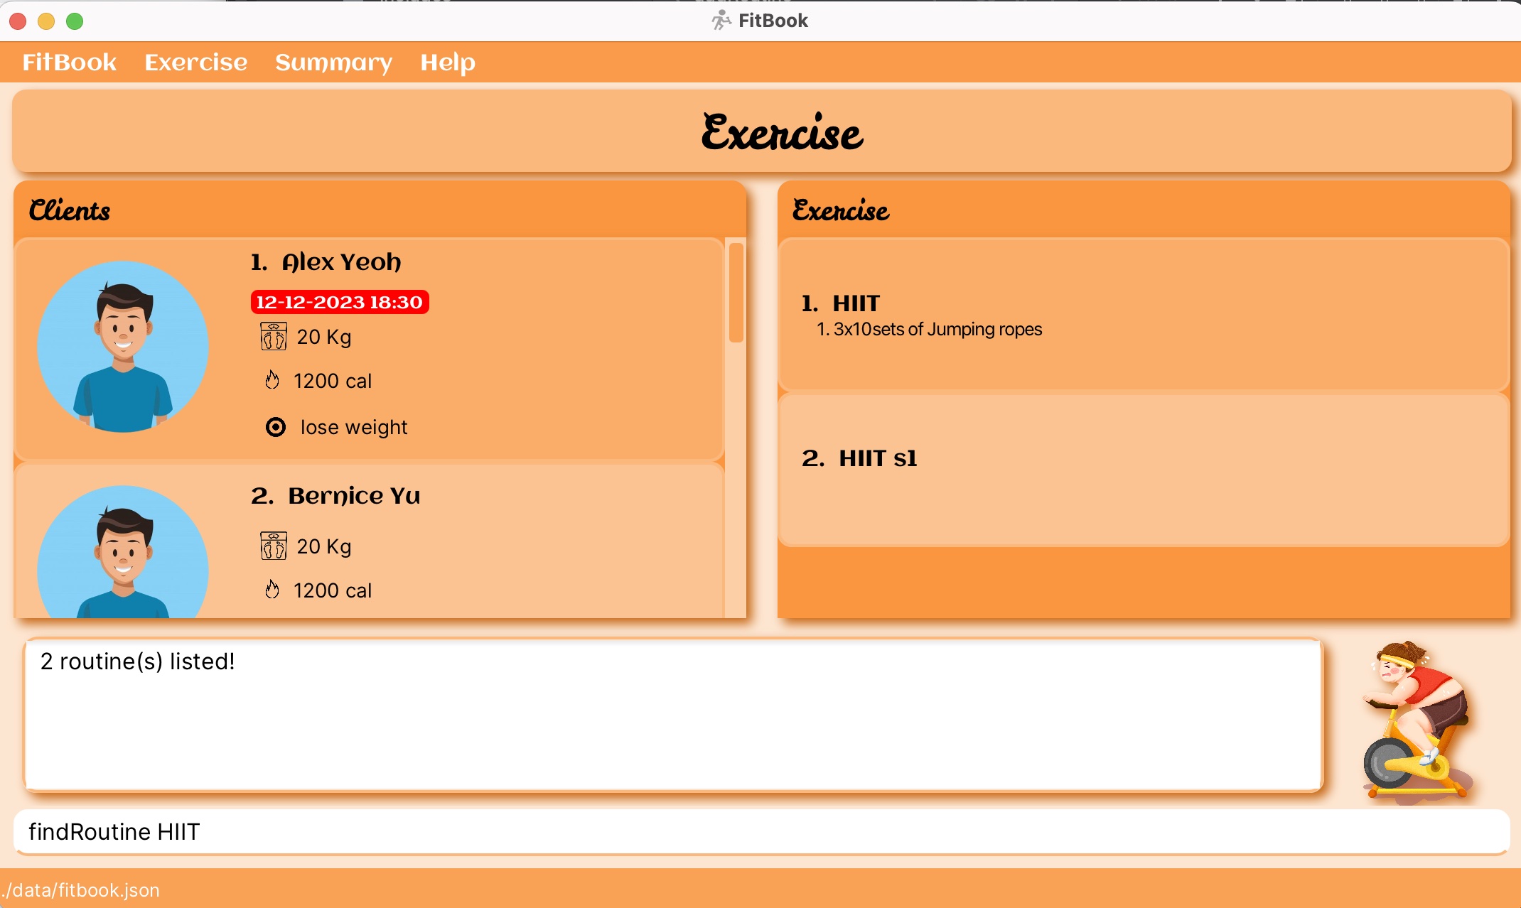Click Alex Yeoh's calorie flame icon

coord(272,380)
